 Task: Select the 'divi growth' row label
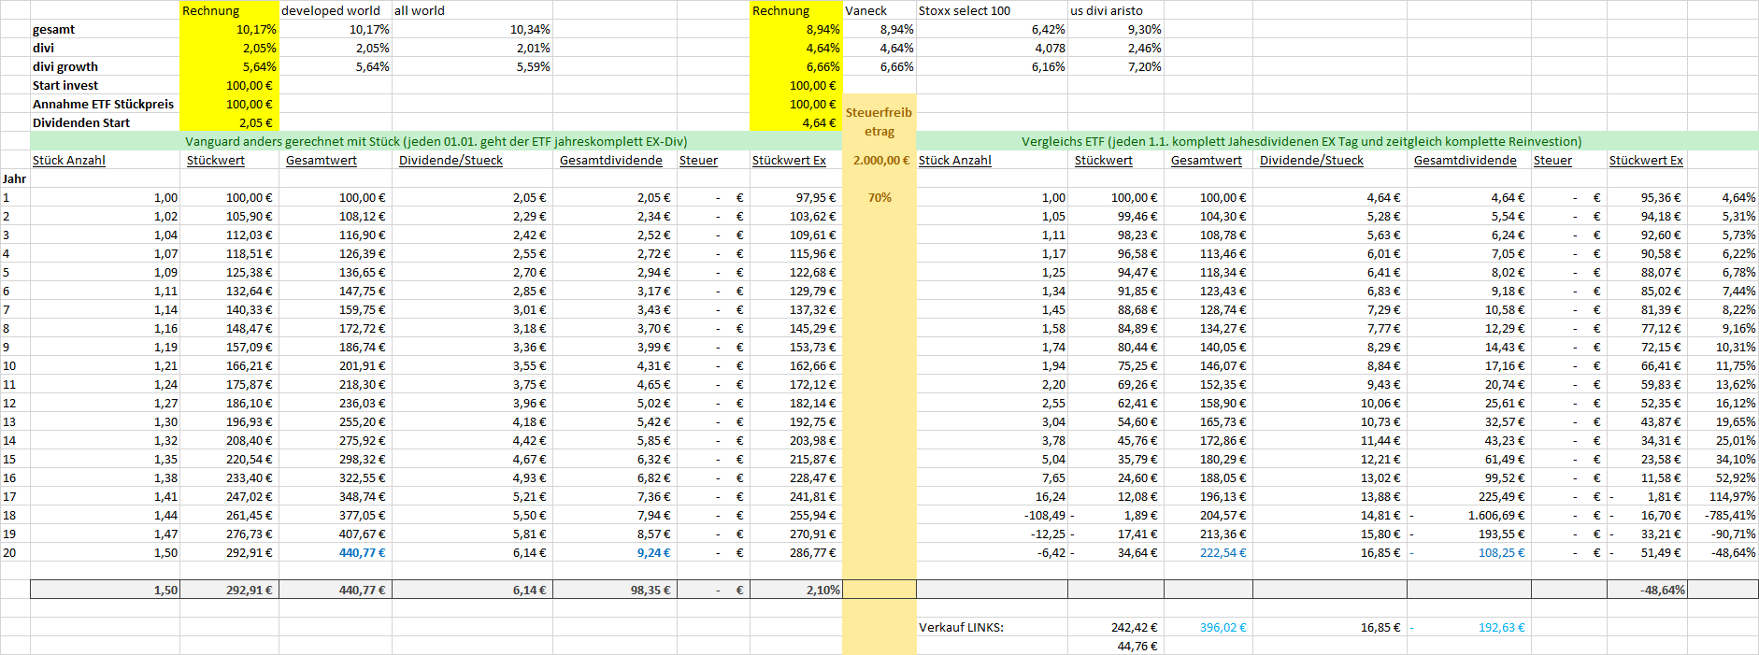(105, 66)
